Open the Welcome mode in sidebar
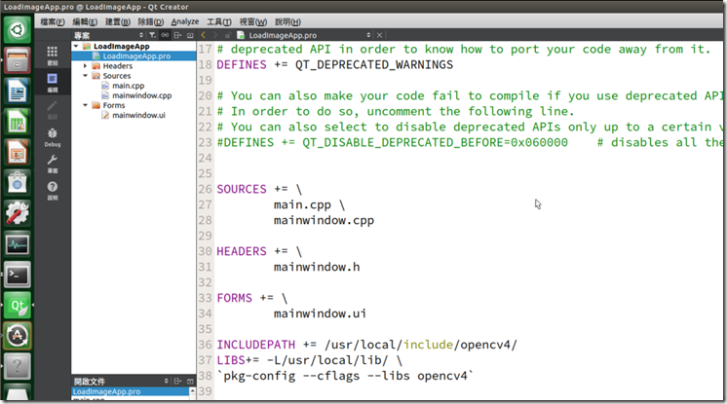The height and width of the screenshot is (404, 727). click(53, 54)
